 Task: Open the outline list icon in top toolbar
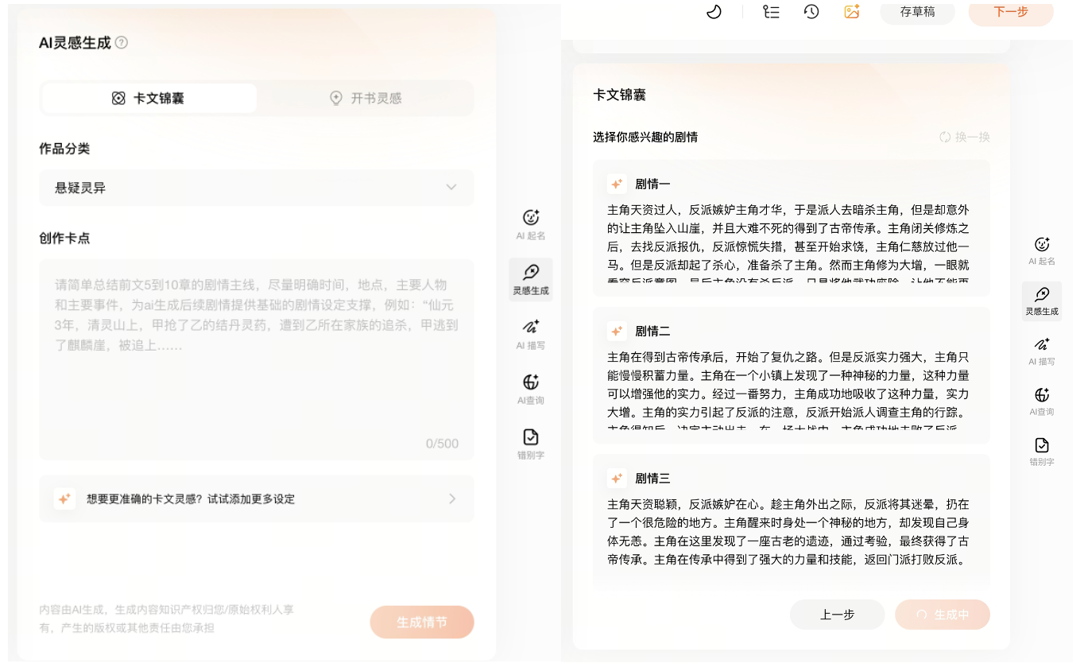[770, 12]
